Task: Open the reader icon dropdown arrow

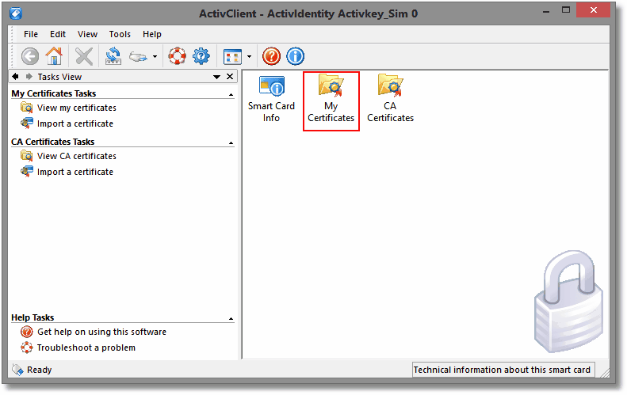Action: (x=155, y=57)
